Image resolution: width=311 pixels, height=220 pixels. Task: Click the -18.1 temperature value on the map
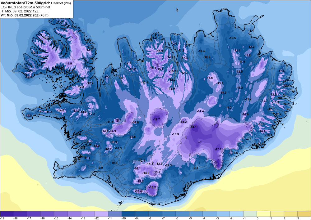193,127
